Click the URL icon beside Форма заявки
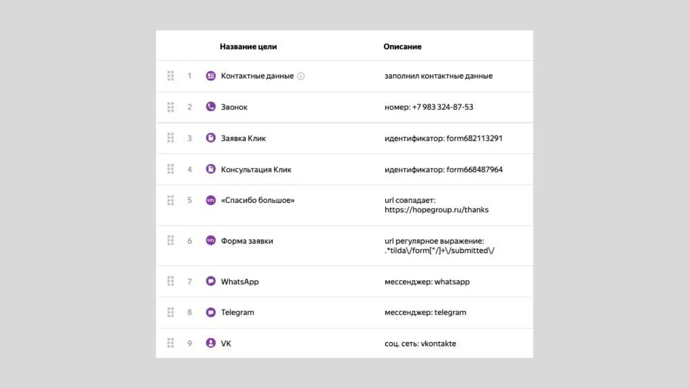689x388 pixels. click(x=211, y=241)
